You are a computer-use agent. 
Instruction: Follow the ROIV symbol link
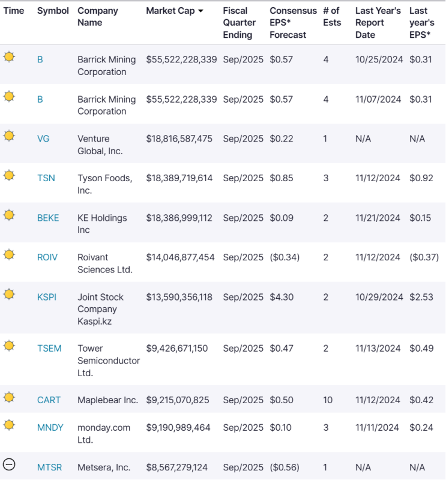[47, 257]
